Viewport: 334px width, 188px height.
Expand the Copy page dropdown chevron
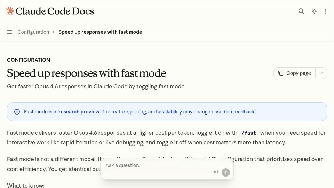tap(321, 73)
